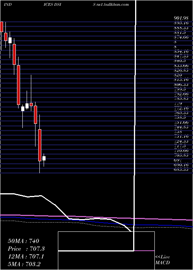Click the last white candlestick near 703
Image resolution: width=193 pixels, height=270 pixels.
tap(44, 158)
